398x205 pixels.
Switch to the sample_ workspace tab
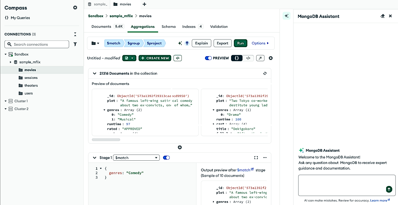pos(97,4)
